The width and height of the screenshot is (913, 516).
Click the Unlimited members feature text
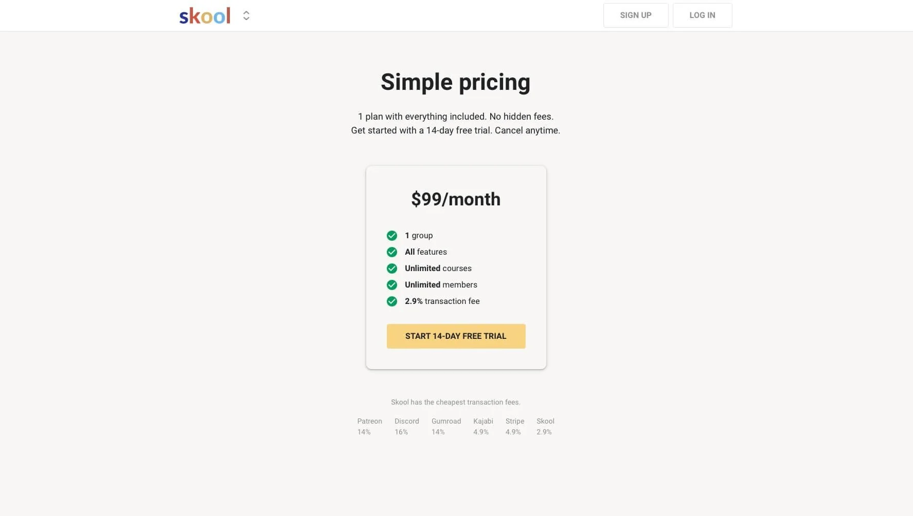(x=441, y=285)
